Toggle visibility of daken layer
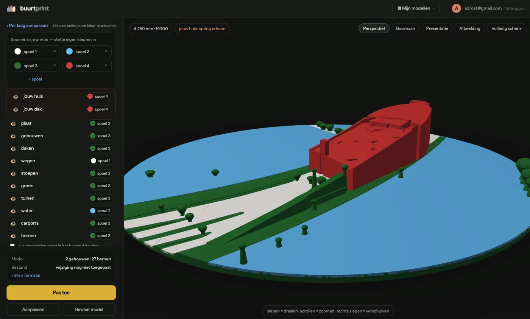 click(13, 148)
